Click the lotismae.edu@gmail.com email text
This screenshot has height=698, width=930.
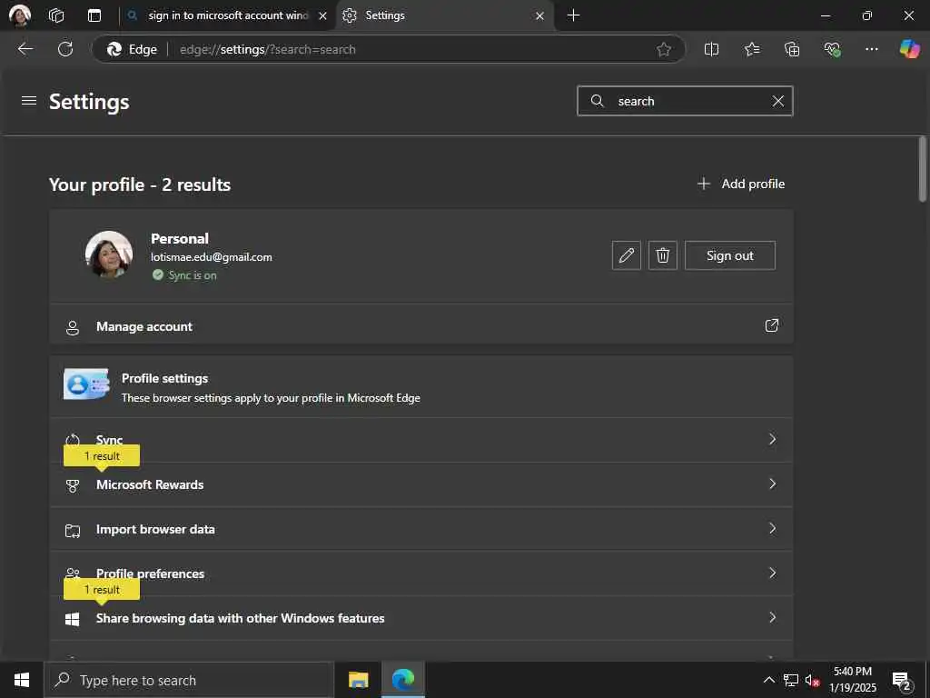pyautogui.click(x=211, y=257)
